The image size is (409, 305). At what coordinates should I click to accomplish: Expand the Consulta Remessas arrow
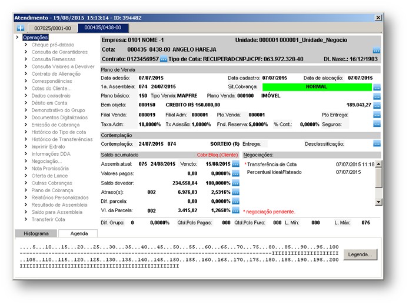pos(26,59)
